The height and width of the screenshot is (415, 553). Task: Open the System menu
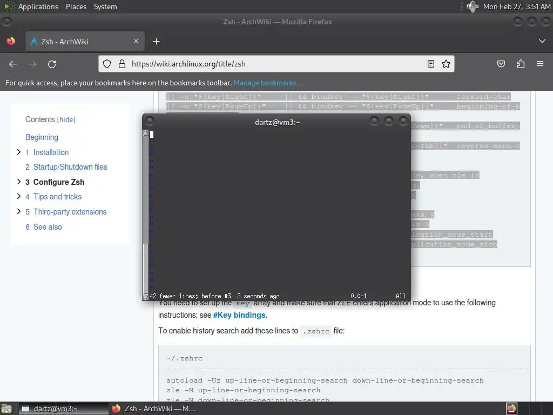click(105, 6)
